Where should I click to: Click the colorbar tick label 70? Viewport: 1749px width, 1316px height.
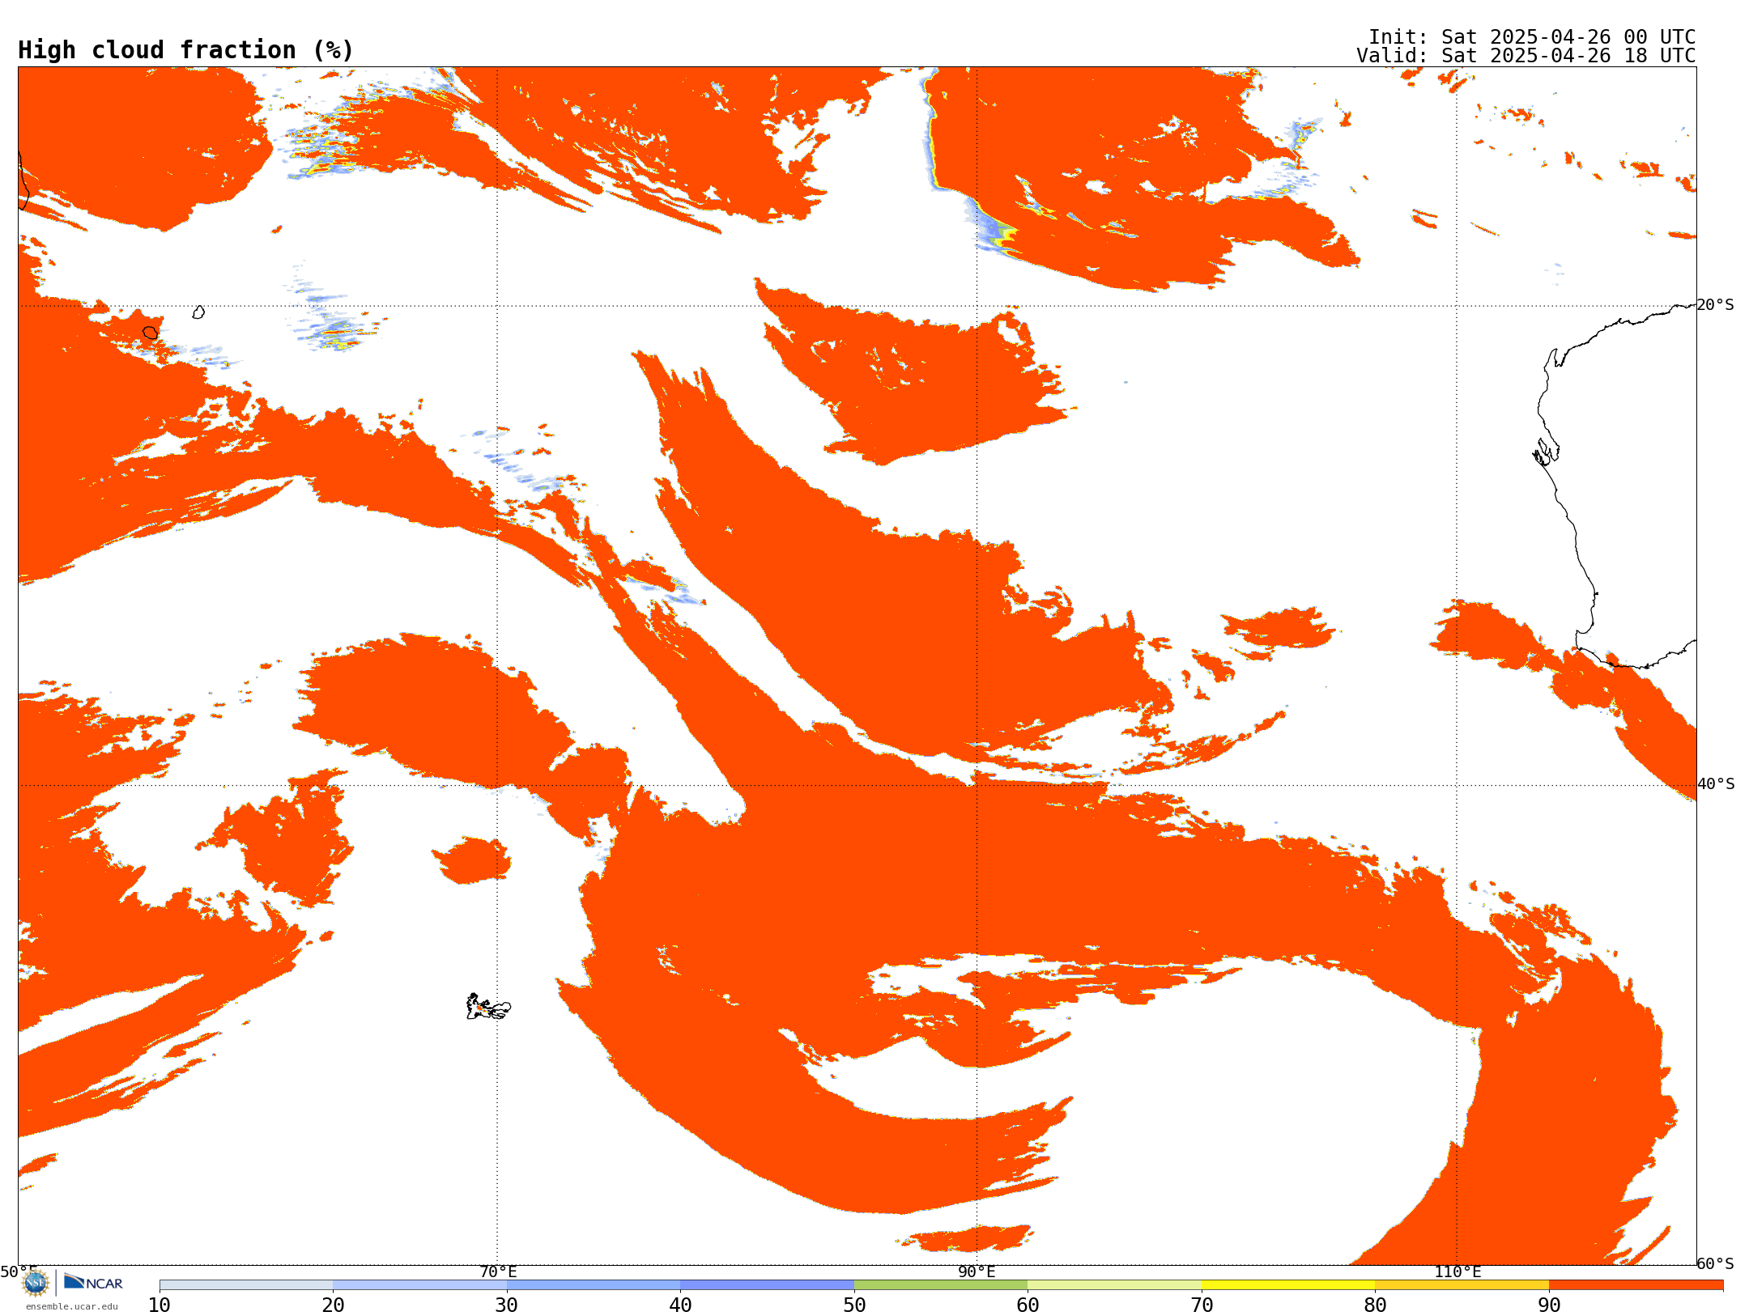(1202, 1305)
